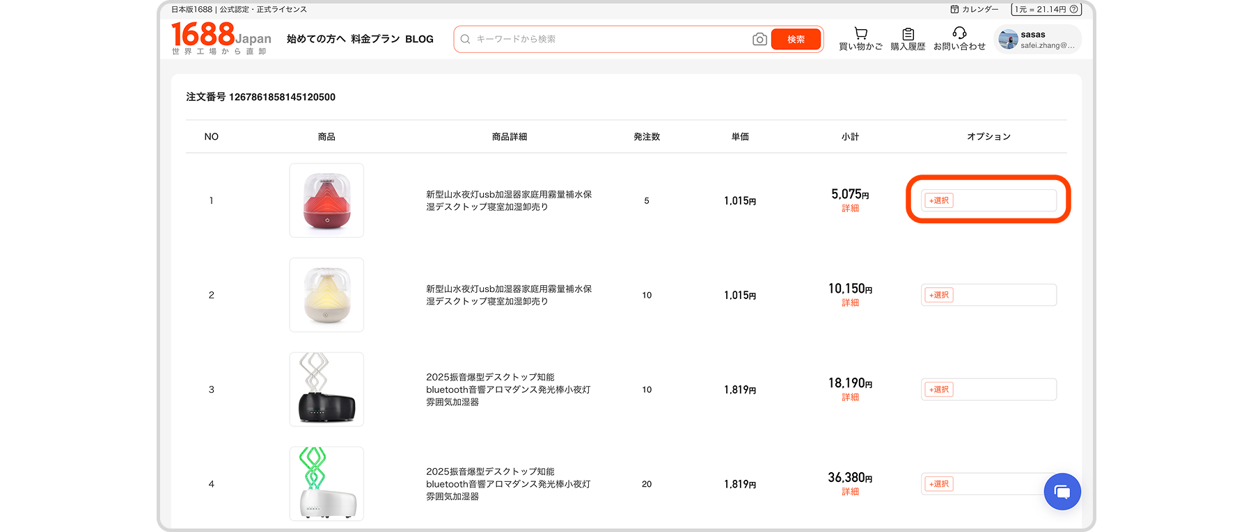Screen dimensions: 1253x532
Task: Open the shopping cart icon
Action: [860, 33]
